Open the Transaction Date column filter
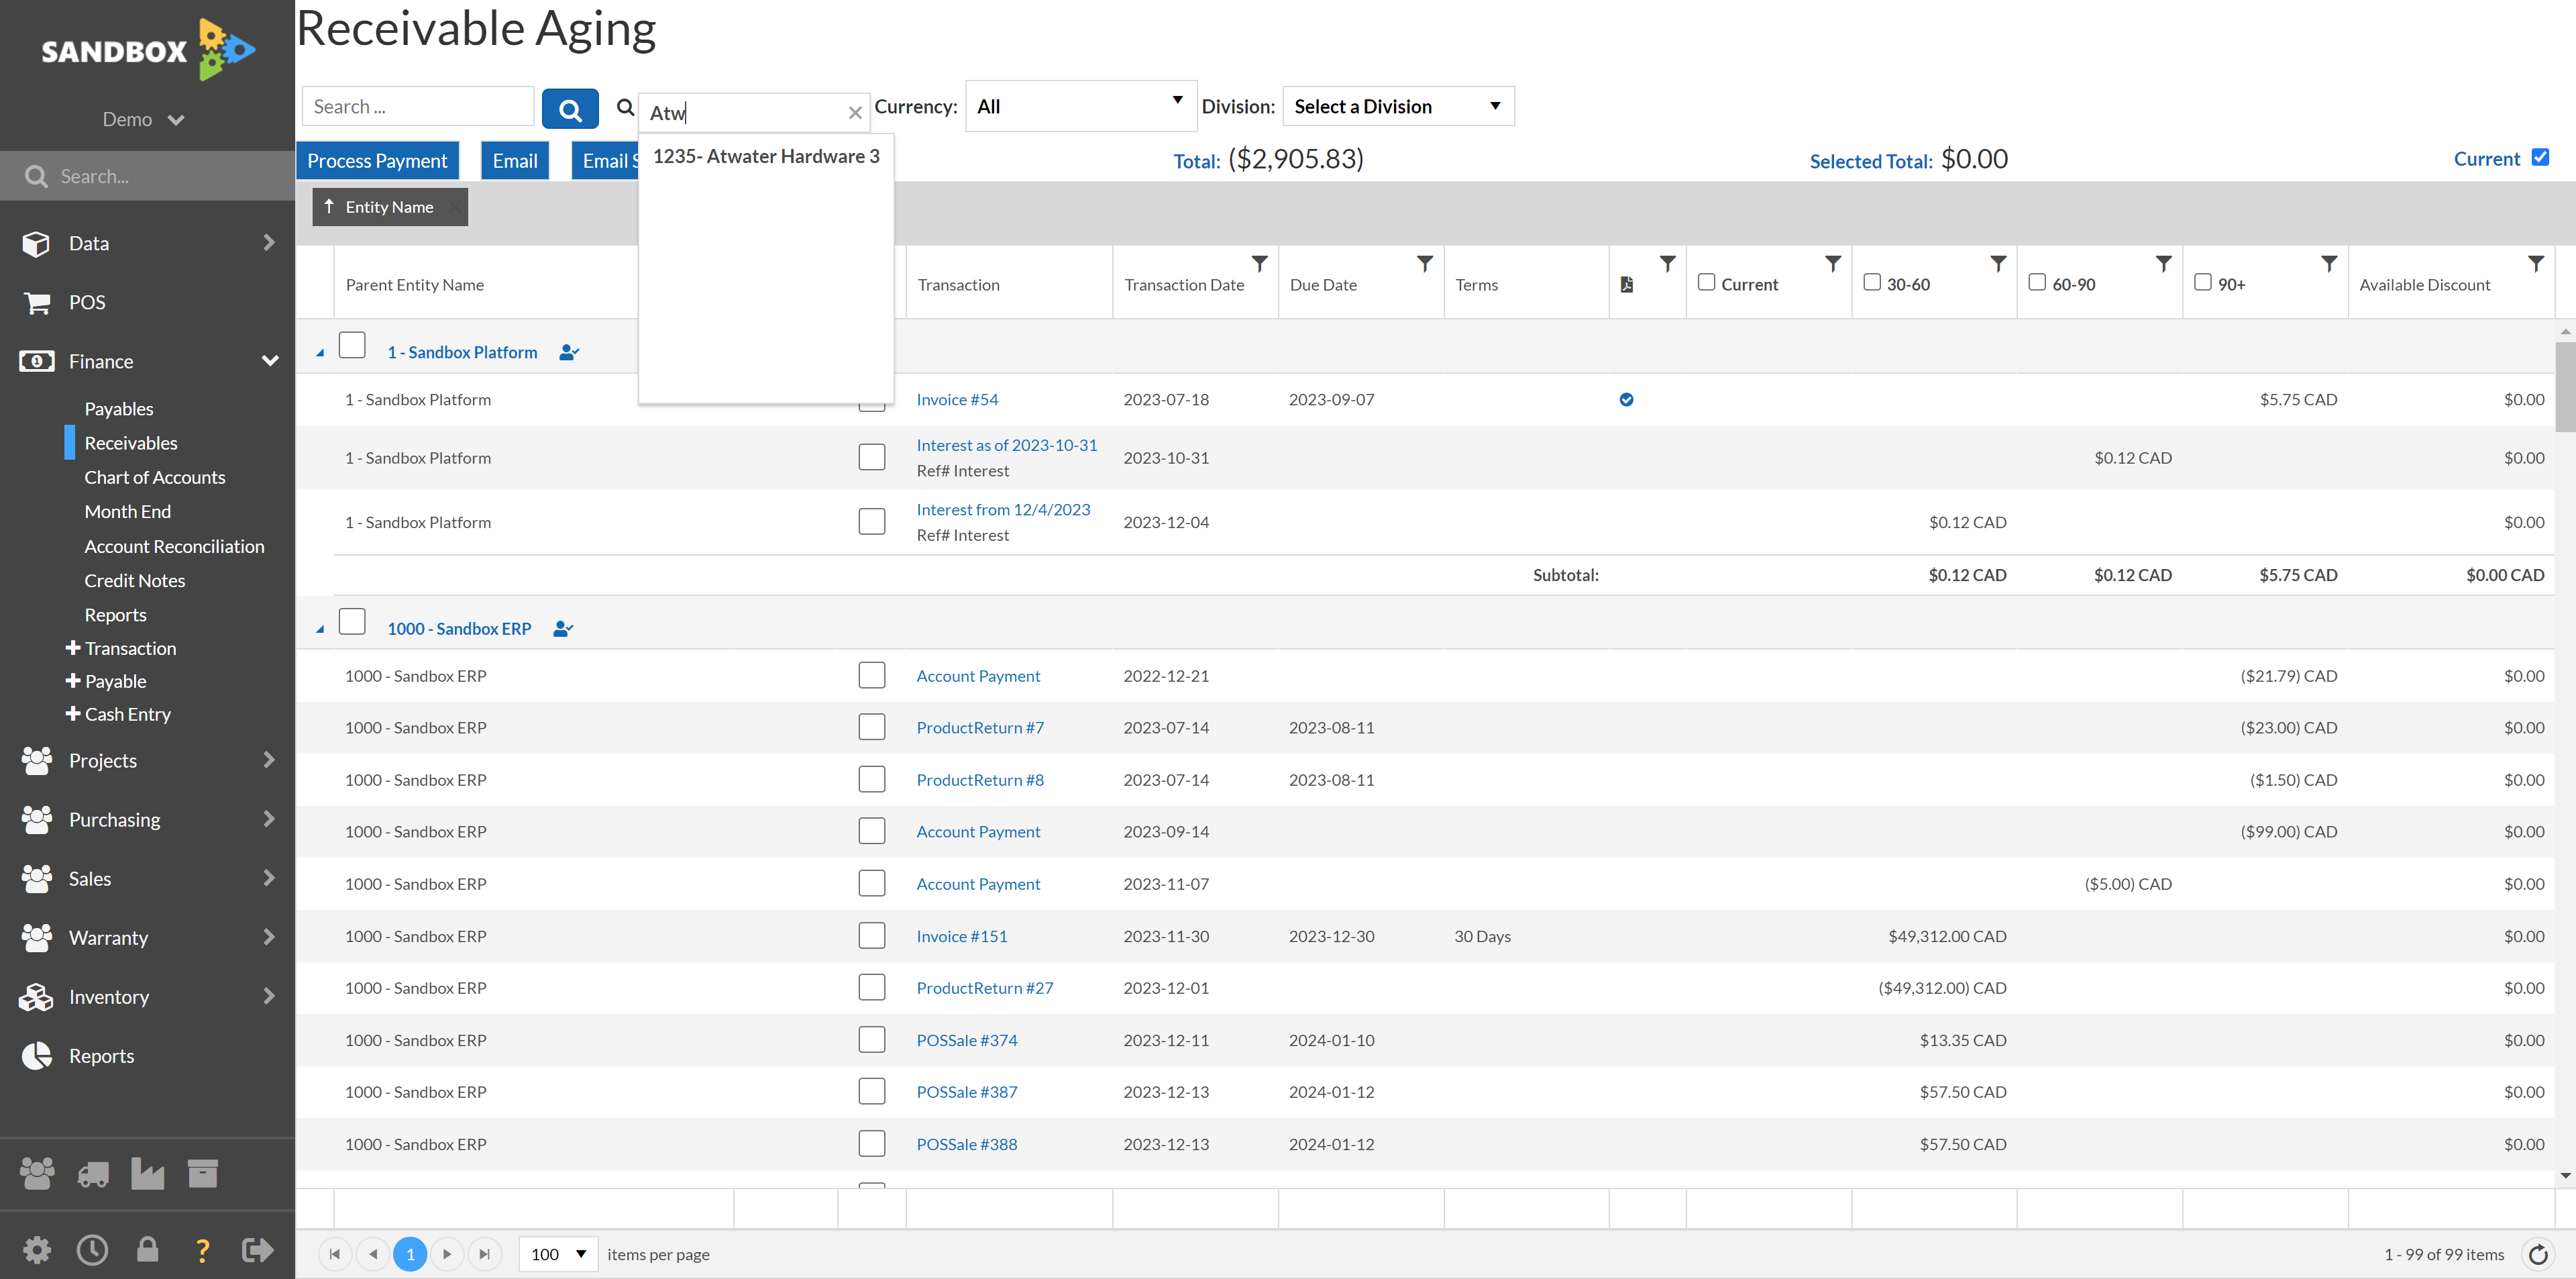2576x1279 pixels. (x=1260, y=264)
